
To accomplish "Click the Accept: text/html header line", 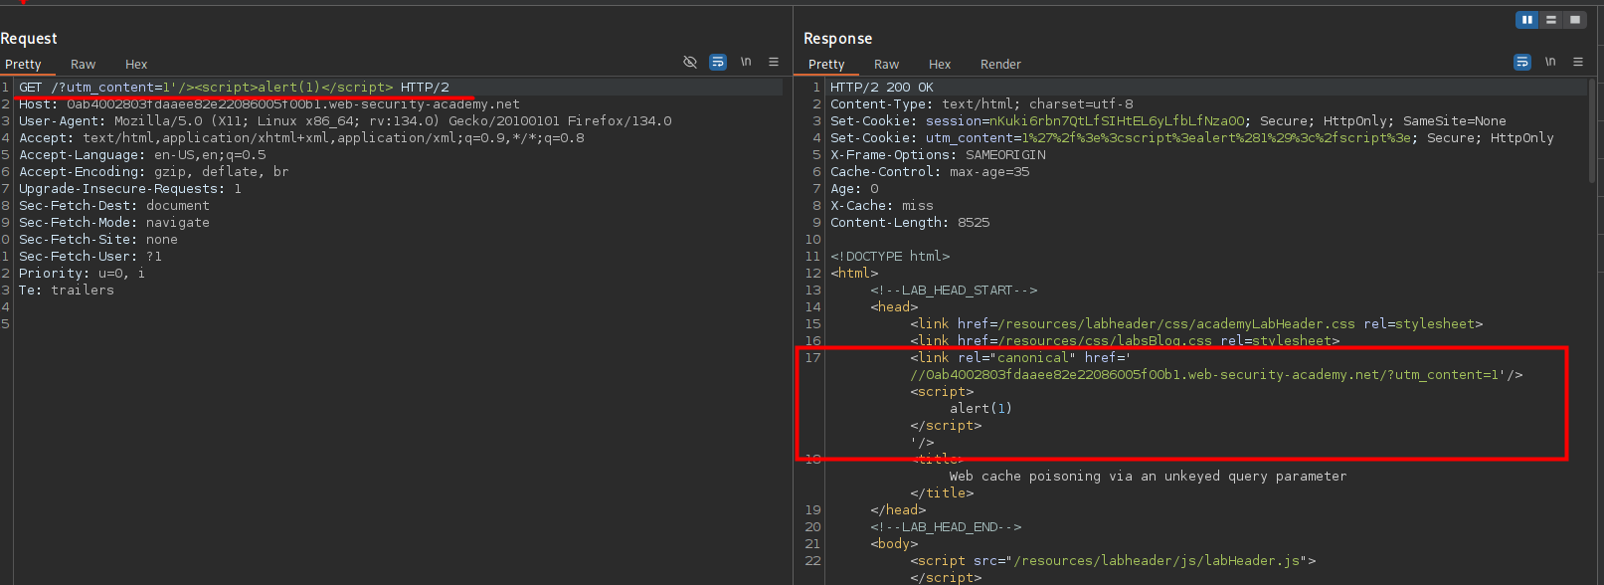I will tap(301, 138).
